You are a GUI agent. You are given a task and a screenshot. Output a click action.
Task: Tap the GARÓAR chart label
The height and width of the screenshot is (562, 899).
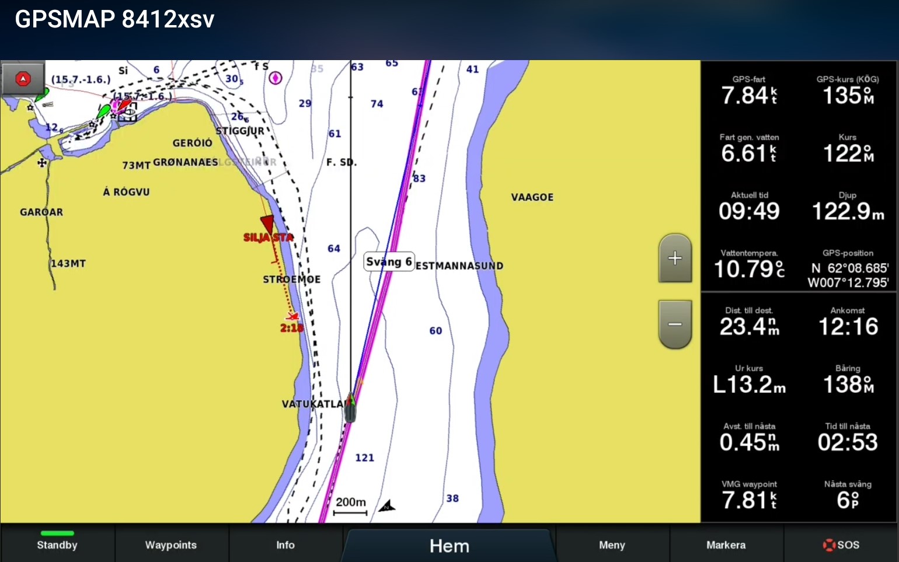coord(41,212)
